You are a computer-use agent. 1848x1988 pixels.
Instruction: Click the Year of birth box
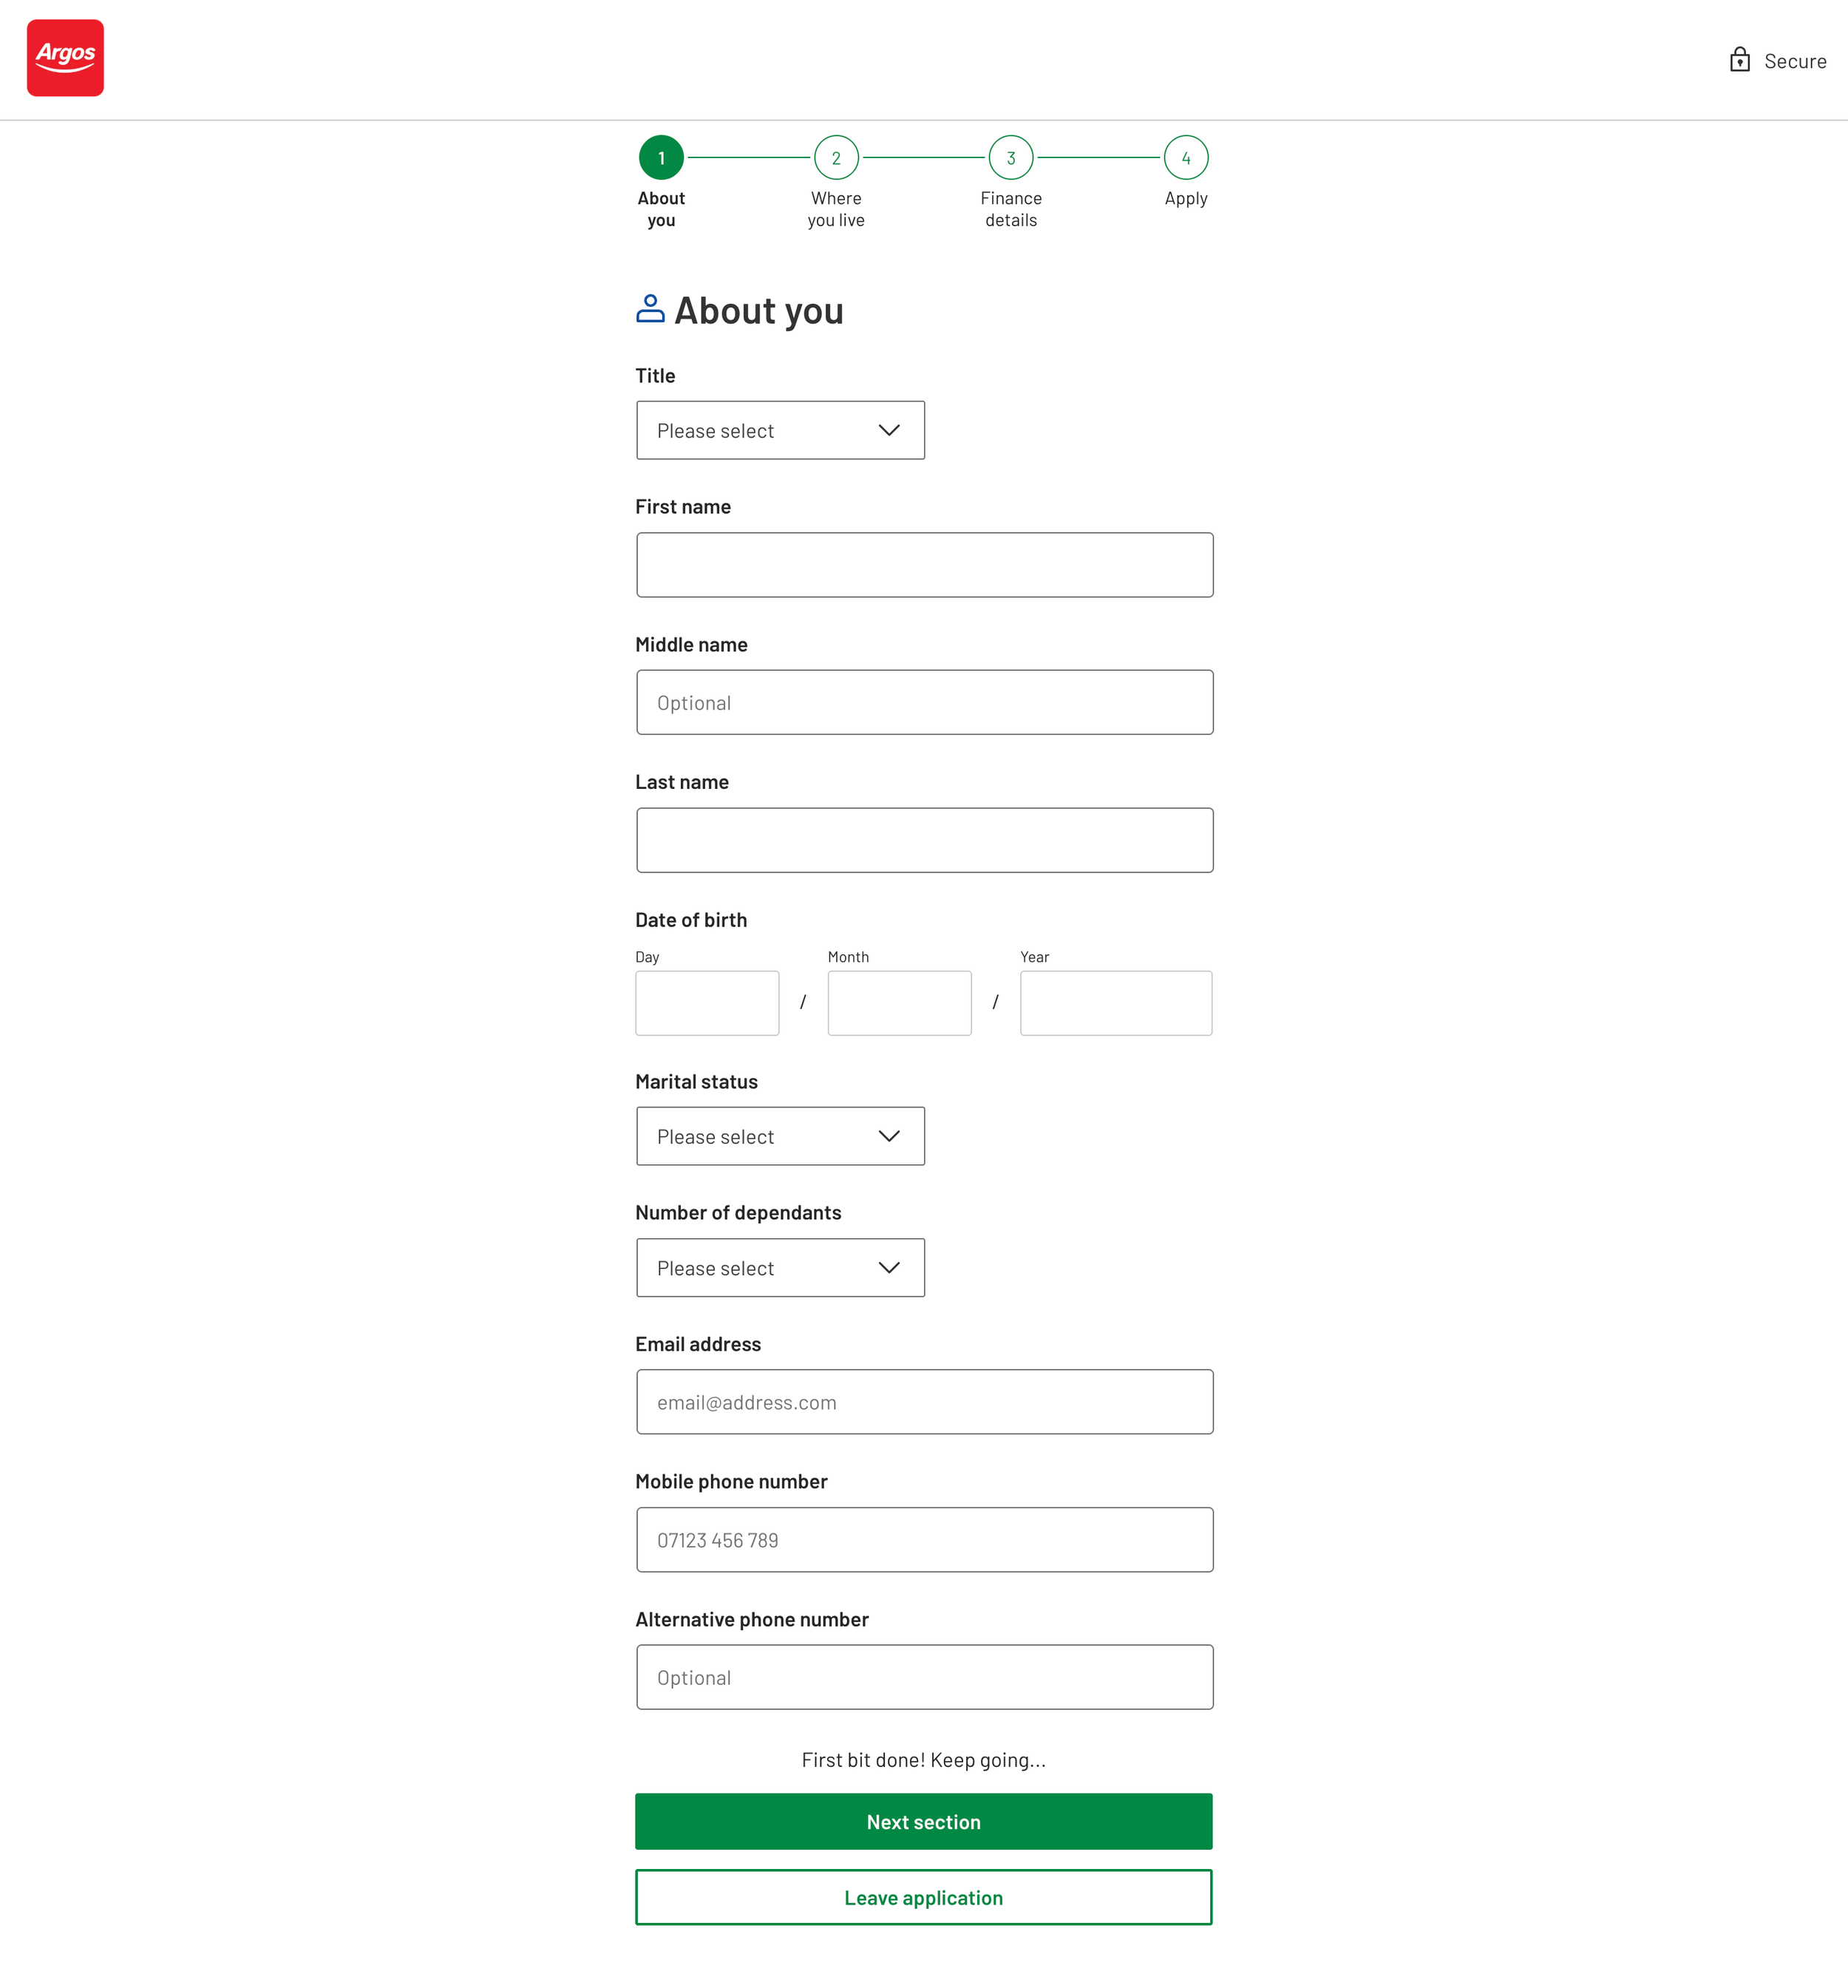(1115, 1003)
